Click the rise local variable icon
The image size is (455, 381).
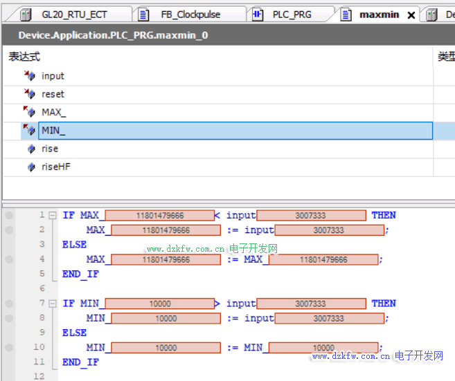[30, 149]
